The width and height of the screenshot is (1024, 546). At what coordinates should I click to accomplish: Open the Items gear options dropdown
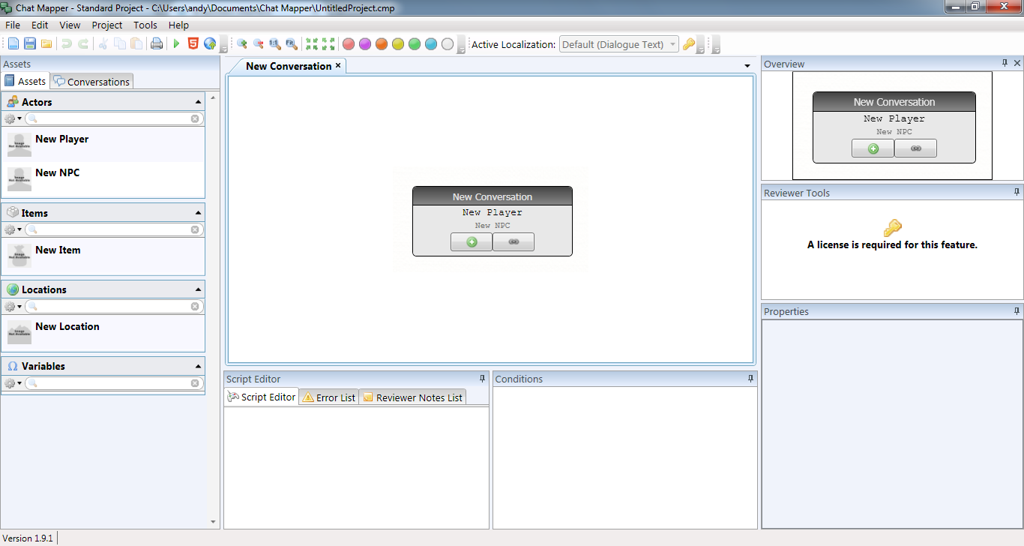click(x=13, y=229)
